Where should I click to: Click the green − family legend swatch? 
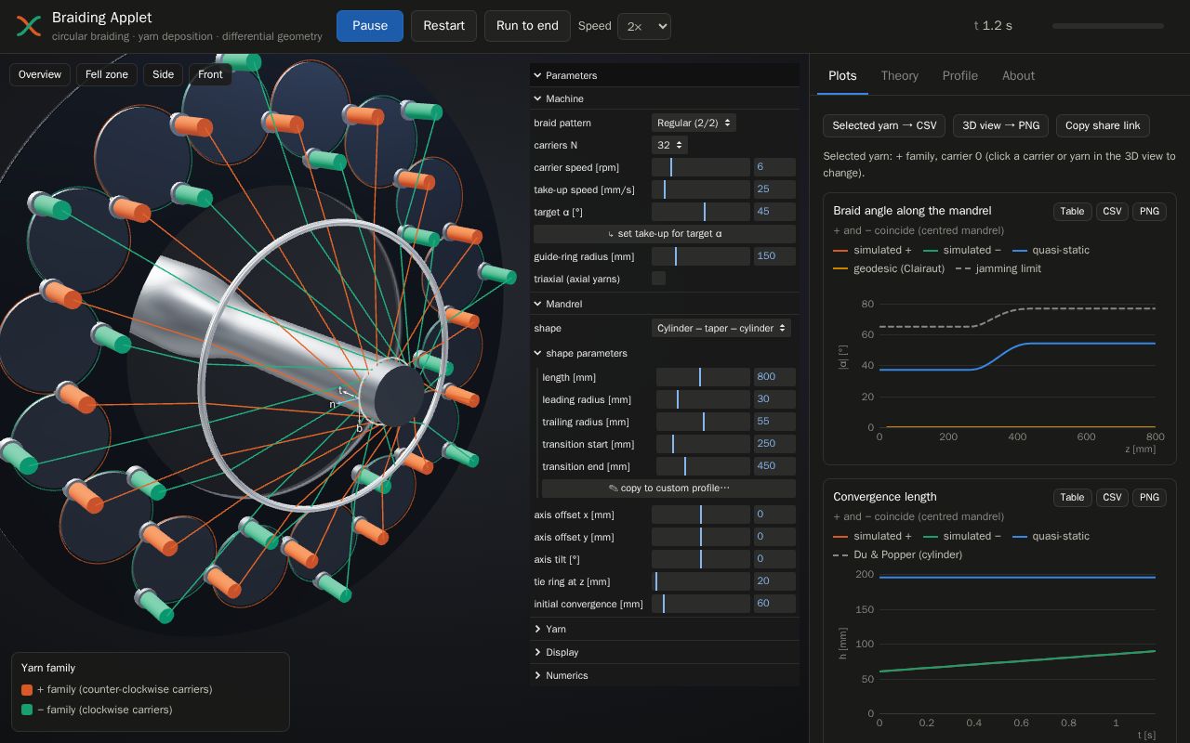(x=27, y=710)
